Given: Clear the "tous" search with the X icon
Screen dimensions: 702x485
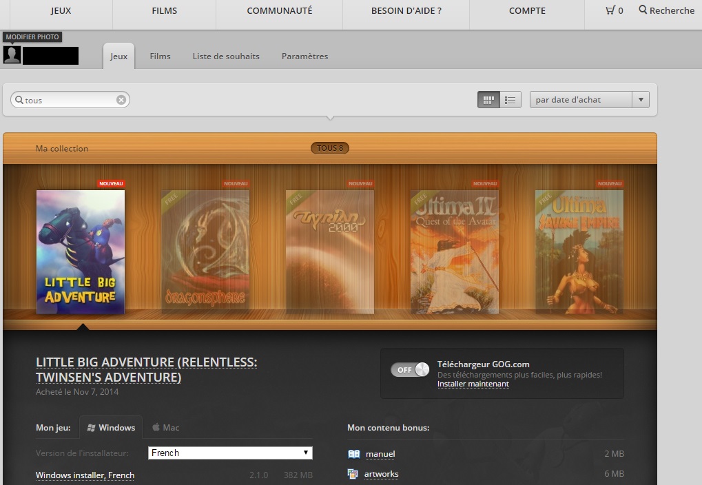Looking at the screenshot, I should [x=121, y=99].
